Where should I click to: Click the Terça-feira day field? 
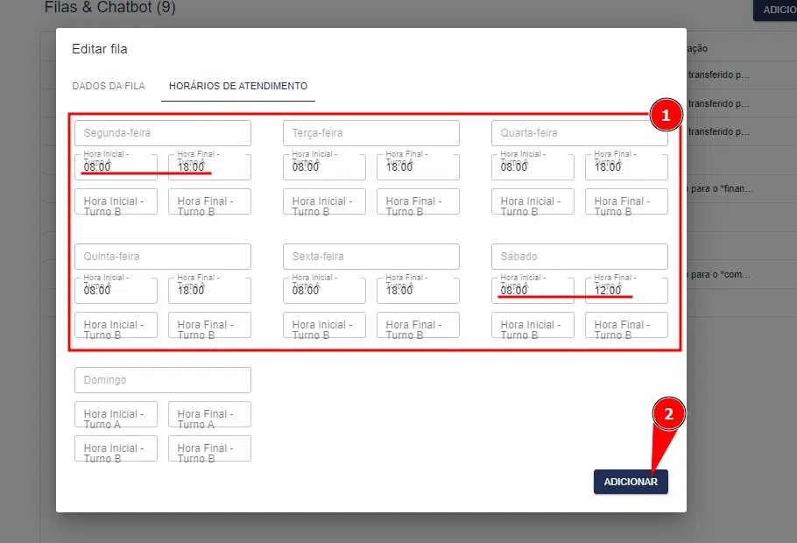coord(371,133)
